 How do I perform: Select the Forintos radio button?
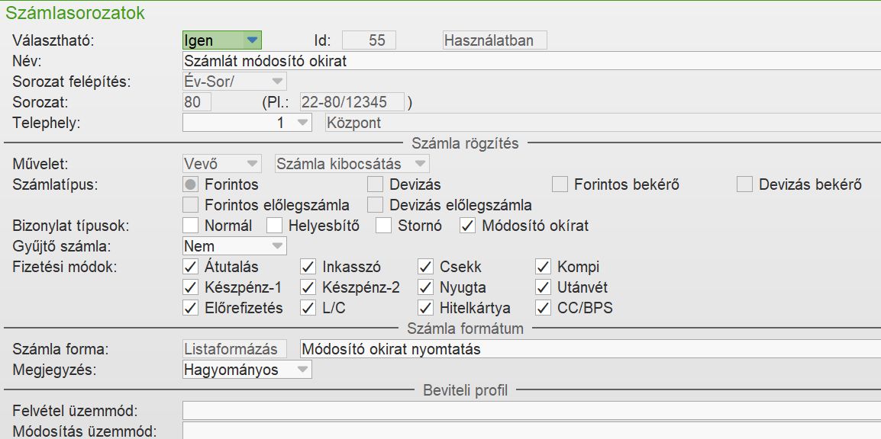192,184
